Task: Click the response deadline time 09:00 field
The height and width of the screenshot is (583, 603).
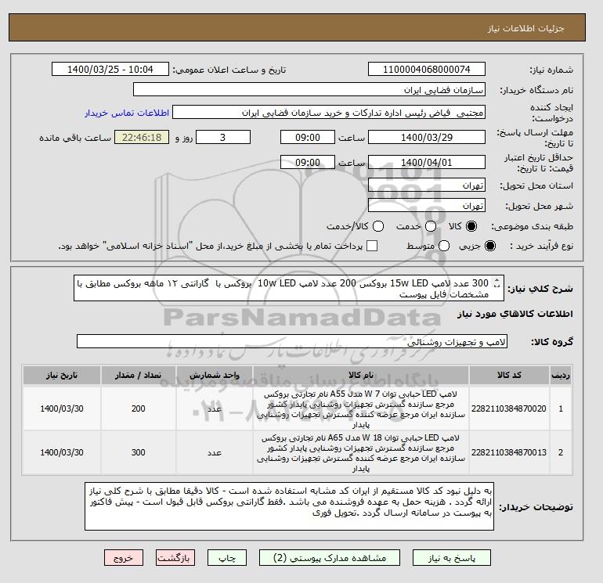Action: coord(308,137)
